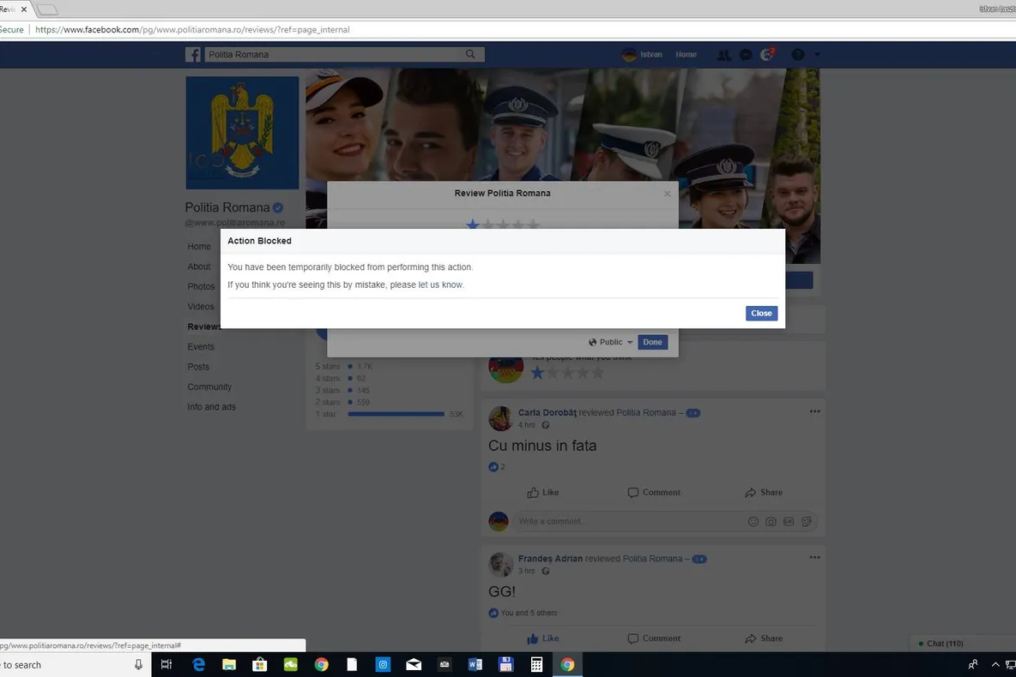Add GIF icon in comment box
This screenshot has width=1016, height=677.
click(x=789, y=522)
